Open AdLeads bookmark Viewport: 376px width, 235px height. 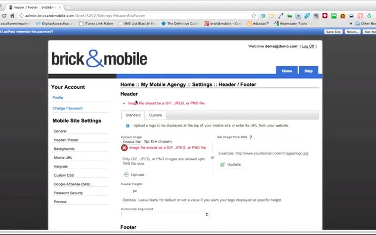[x=258, y=23]
